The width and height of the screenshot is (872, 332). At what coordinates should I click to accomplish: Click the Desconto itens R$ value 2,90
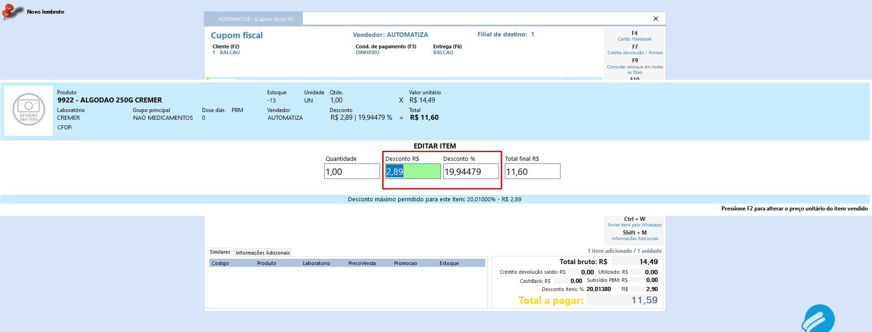tap(652, 289)
